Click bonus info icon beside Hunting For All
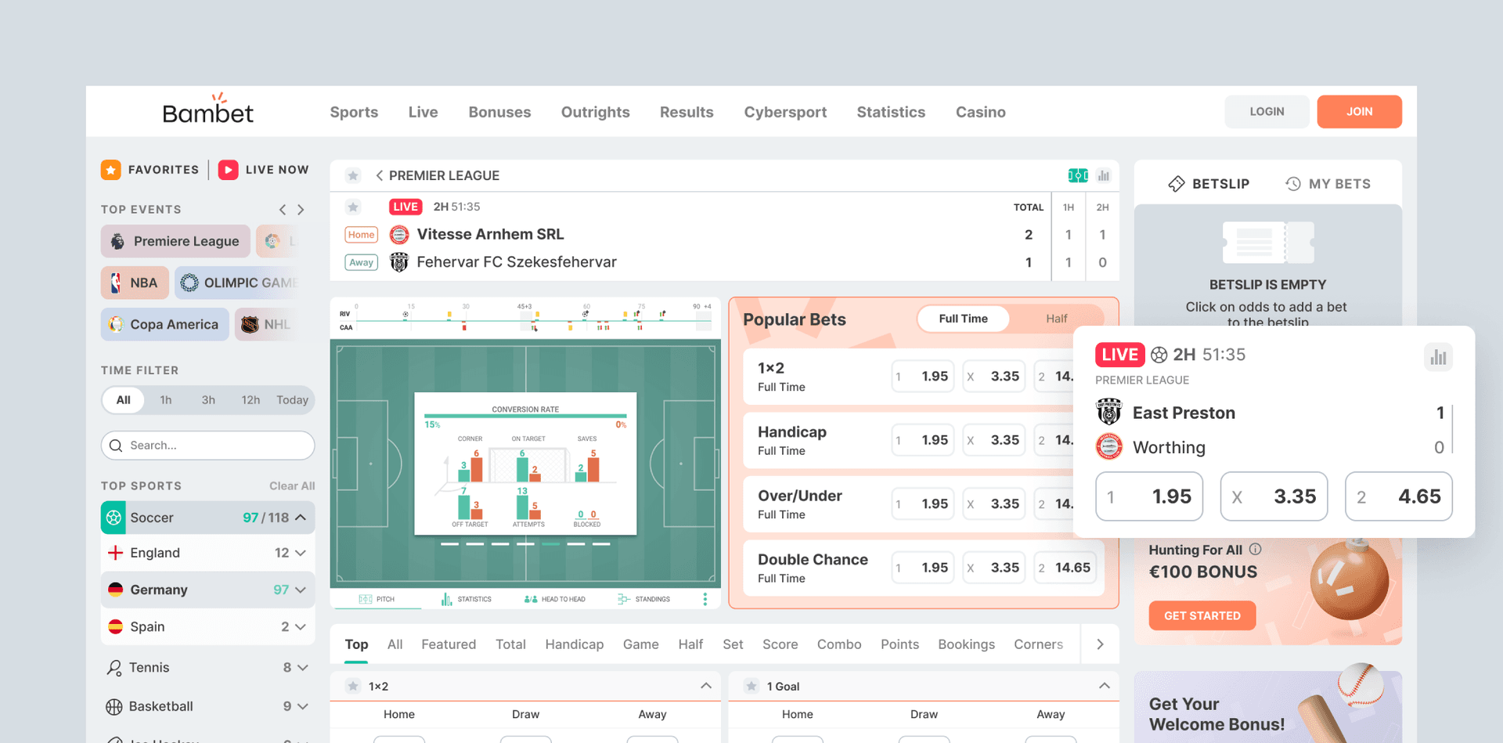 [x=1255, y=550]
